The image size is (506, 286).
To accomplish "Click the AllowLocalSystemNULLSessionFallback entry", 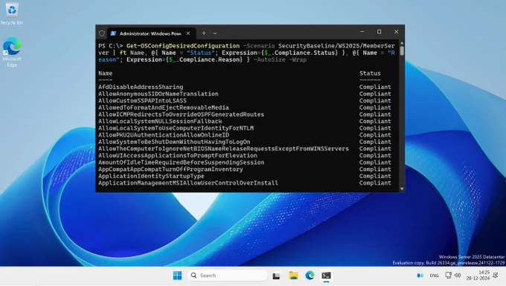I will 160,121.
